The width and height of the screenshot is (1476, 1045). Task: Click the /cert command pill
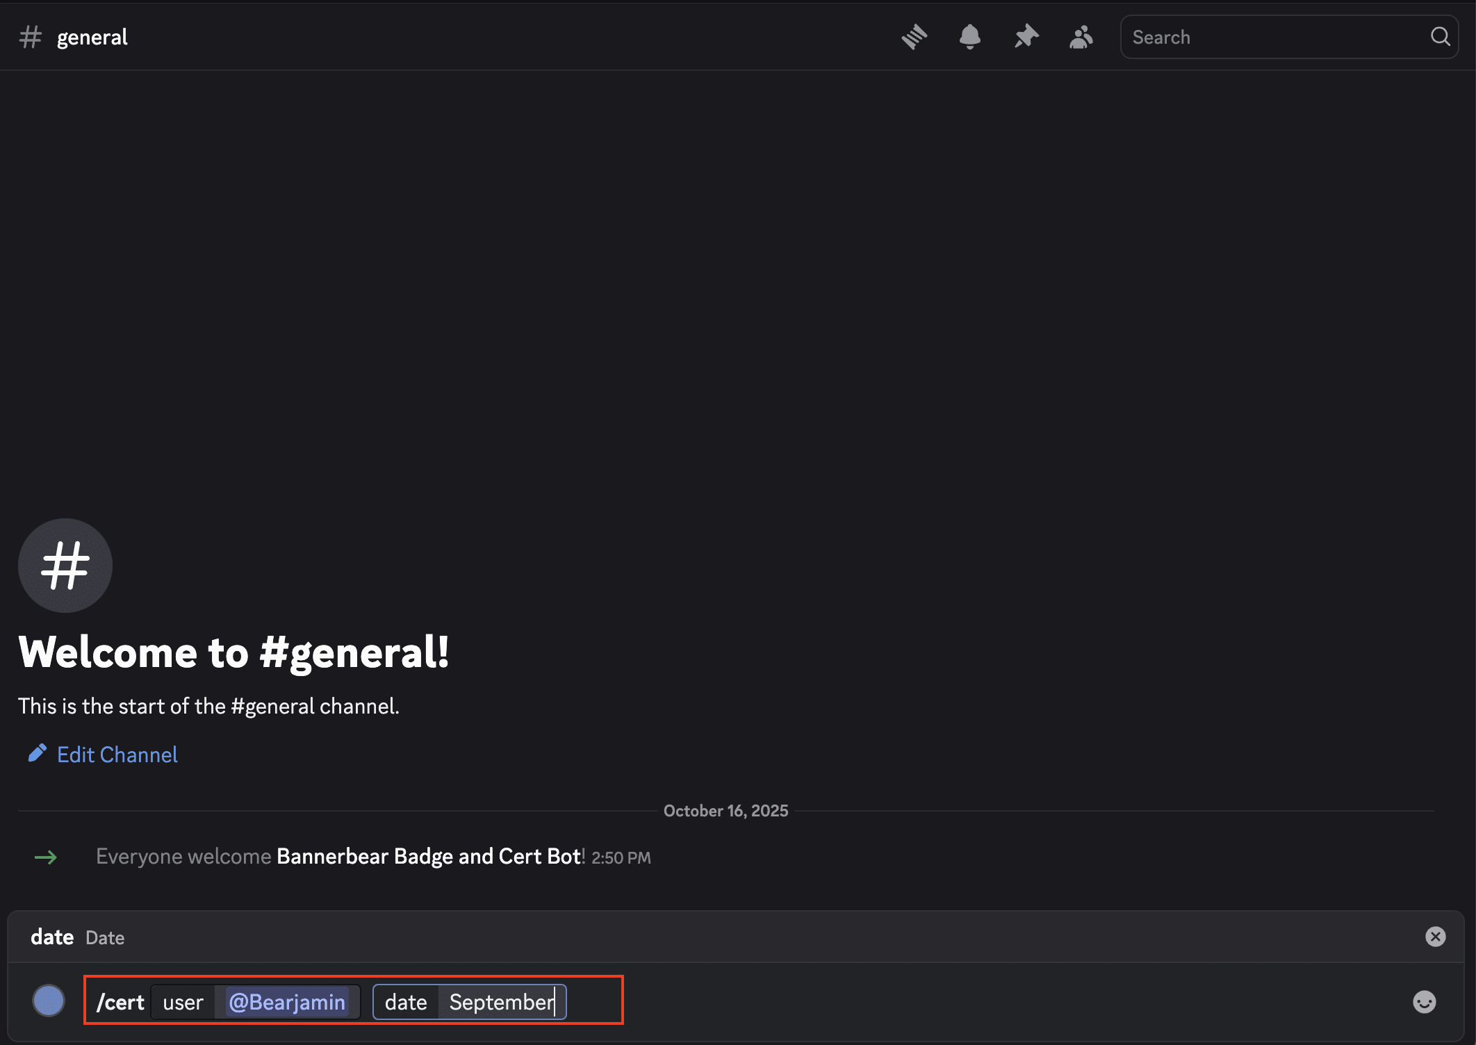(120, 1002)
